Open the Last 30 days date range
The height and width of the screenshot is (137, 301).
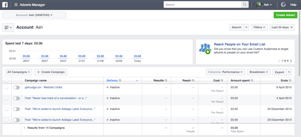click(x=282, y=27)
